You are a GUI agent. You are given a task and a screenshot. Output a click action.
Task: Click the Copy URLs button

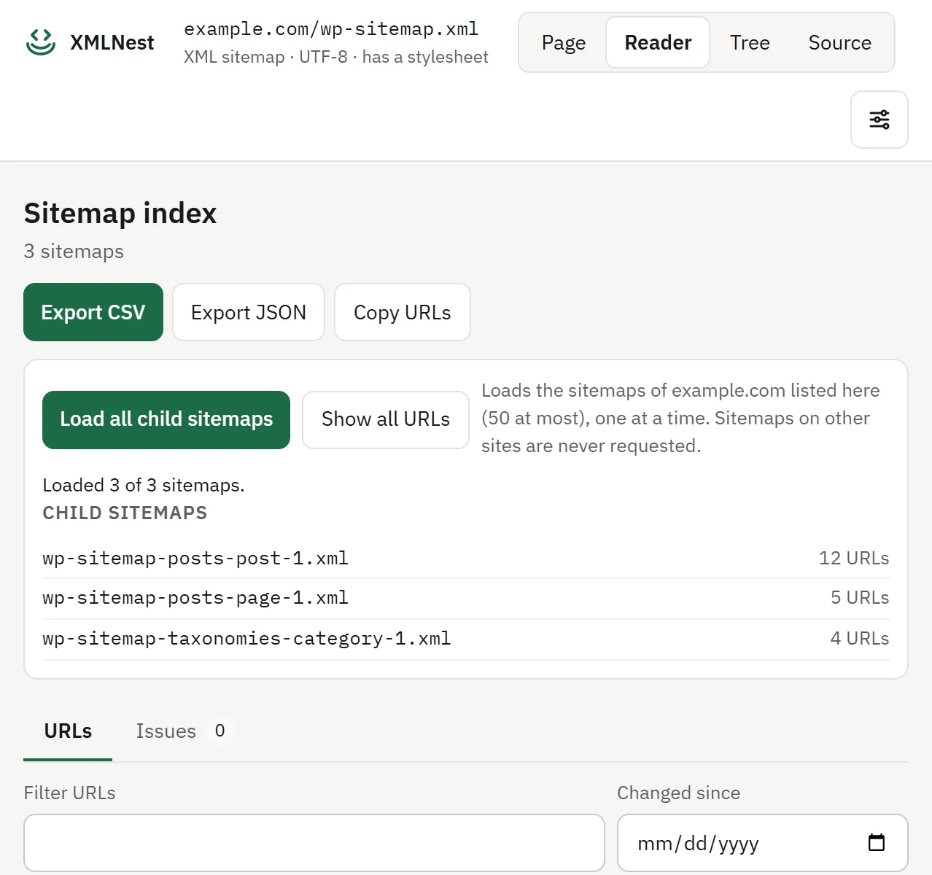402,312
